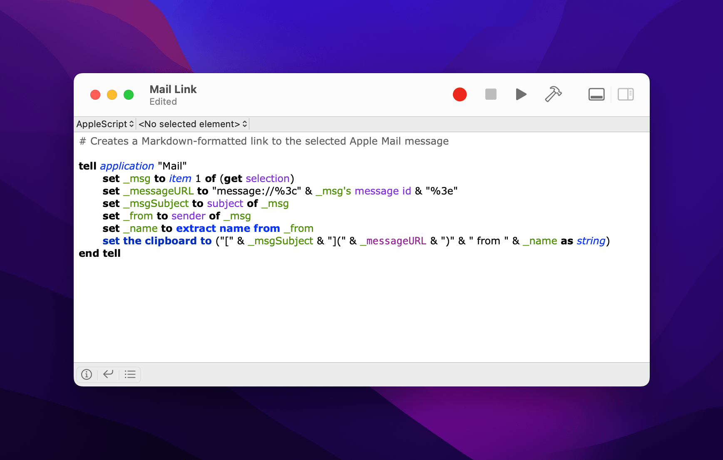
Task: Click the "Mail" string literal
Action: [172, 166]
